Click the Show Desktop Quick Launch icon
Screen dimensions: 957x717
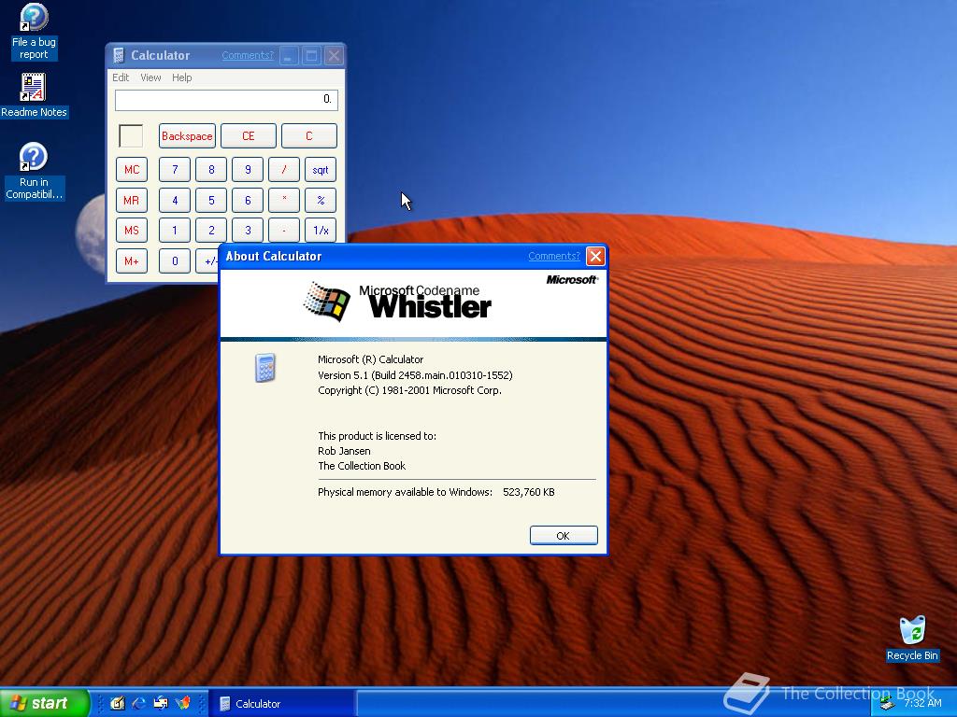[117, 703]
